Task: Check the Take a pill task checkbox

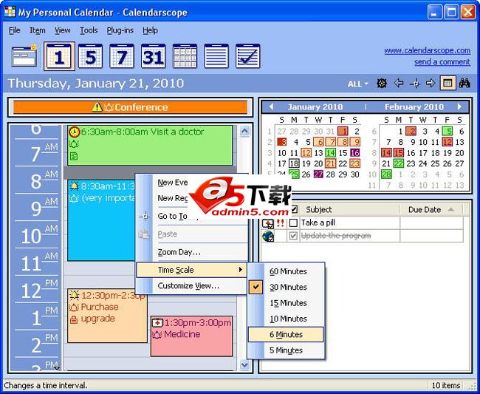Action: 293,223
